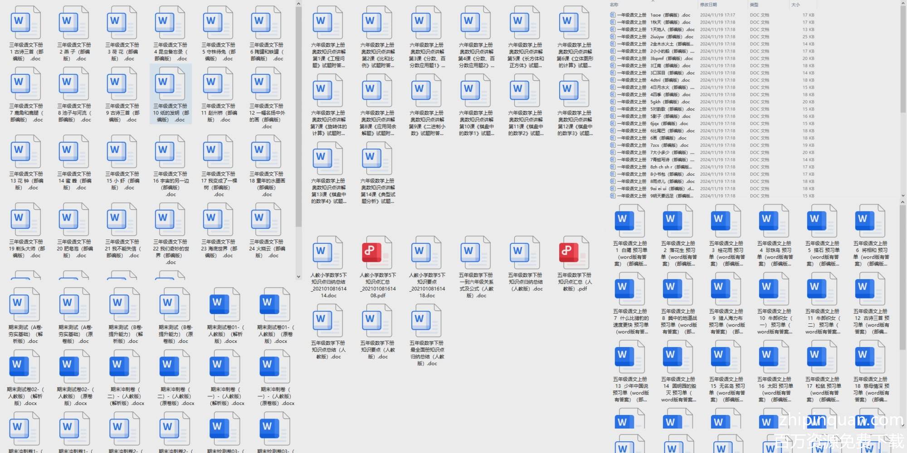
Task: Click the label 五年级数学下册知识要点（人教版).doc
Action: tap(378, 350)
